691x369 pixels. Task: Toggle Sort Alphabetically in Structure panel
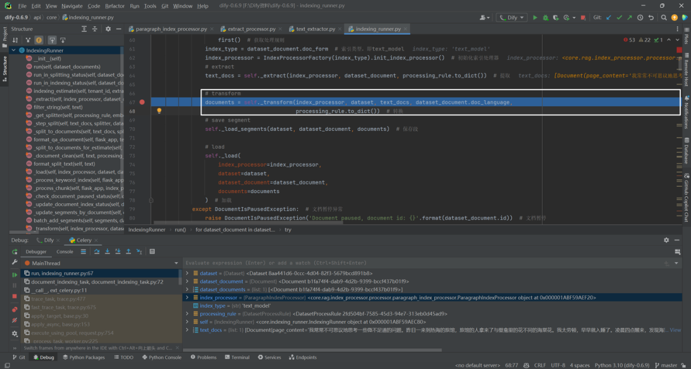coord(15,40)
